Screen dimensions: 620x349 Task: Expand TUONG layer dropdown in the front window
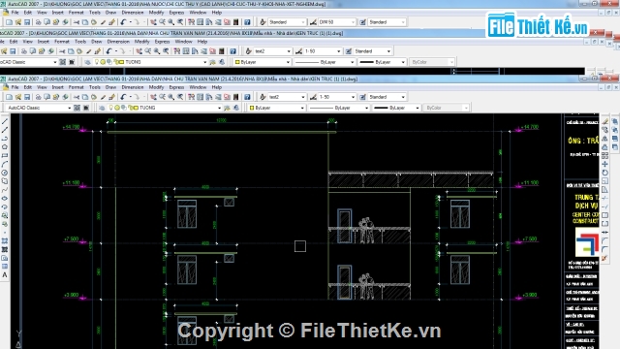coord(220,108)
